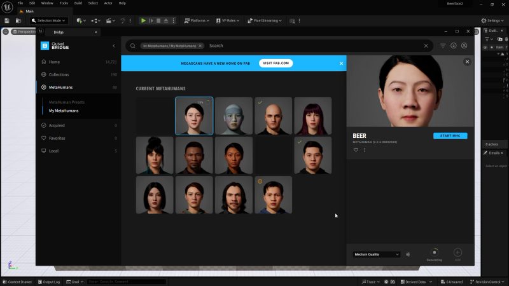Open the Blueprints dropdown in the toolbar
Viewport: 509px width, 286px height.
coord(96,21)
